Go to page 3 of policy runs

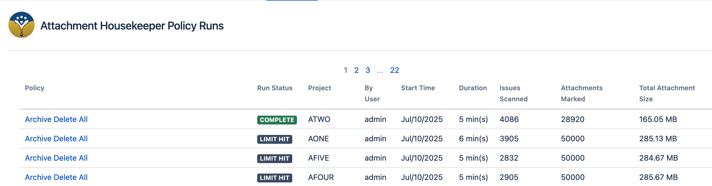[x=368, y=70]
